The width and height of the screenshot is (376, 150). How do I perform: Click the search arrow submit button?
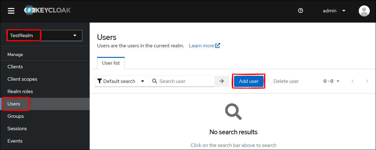(221, 81)
